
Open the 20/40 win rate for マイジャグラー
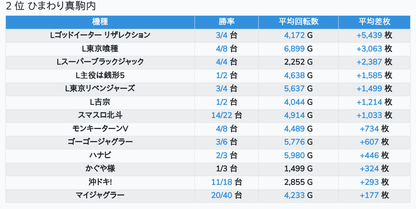point(222,195)
